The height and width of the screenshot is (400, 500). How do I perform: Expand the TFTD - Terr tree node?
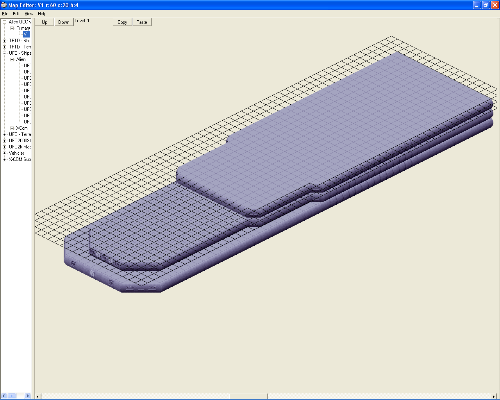tap(5, 47)
